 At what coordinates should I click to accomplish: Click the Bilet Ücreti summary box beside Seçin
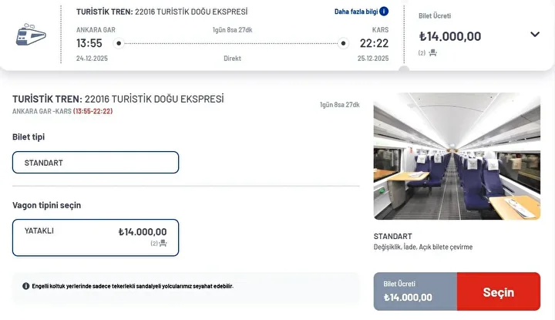point(415,291)
